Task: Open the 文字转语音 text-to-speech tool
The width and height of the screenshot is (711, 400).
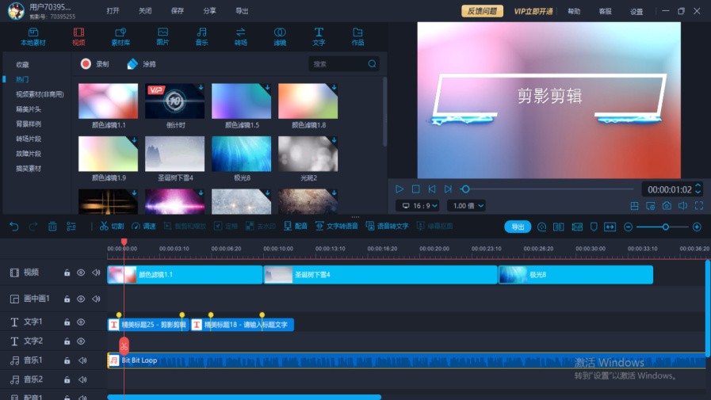Action: tap(337, 227)
